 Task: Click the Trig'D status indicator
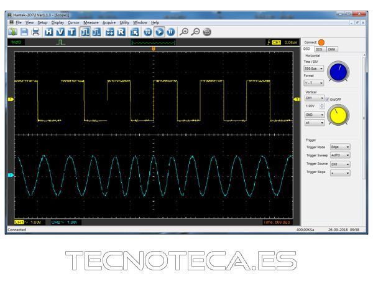coord(16,42)
